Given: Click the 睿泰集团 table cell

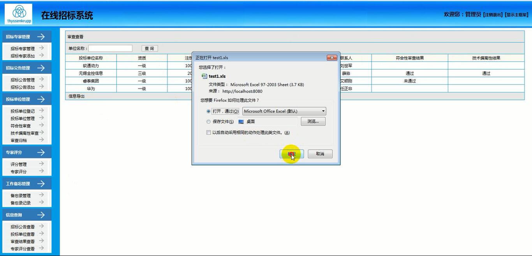Looking at the screenshot, I should click(91, 81).
